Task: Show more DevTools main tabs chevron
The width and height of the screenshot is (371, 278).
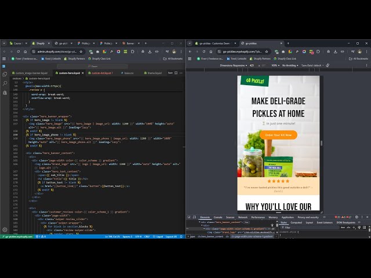Action: tap(325, 217)
